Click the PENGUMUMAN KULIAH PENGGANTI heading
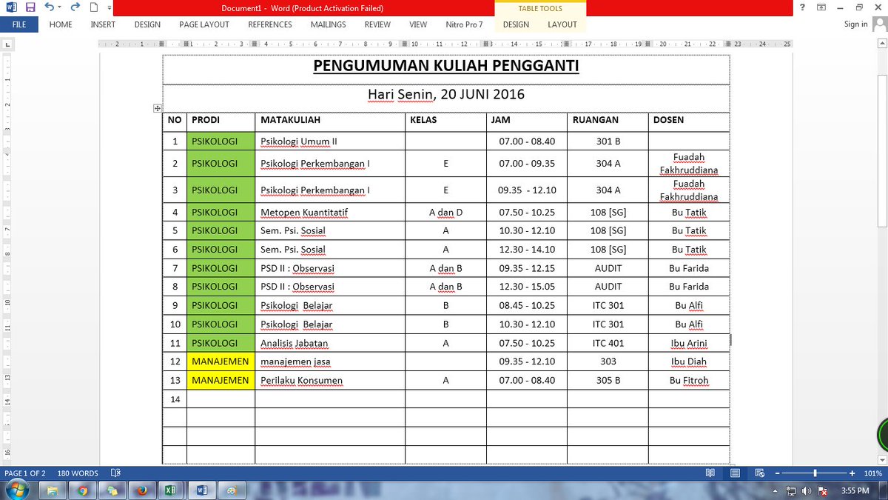The width and height of the screenshot is (888, 500). [446, 67]
